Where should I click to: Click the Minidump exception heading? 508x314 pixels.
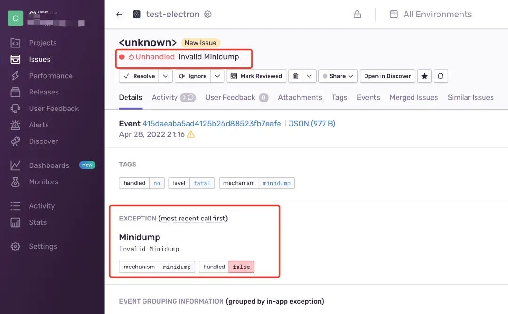[140, 237]
